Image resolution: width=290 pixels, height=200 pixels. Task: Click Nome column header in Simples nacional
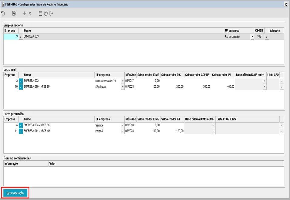pos(123,31)
